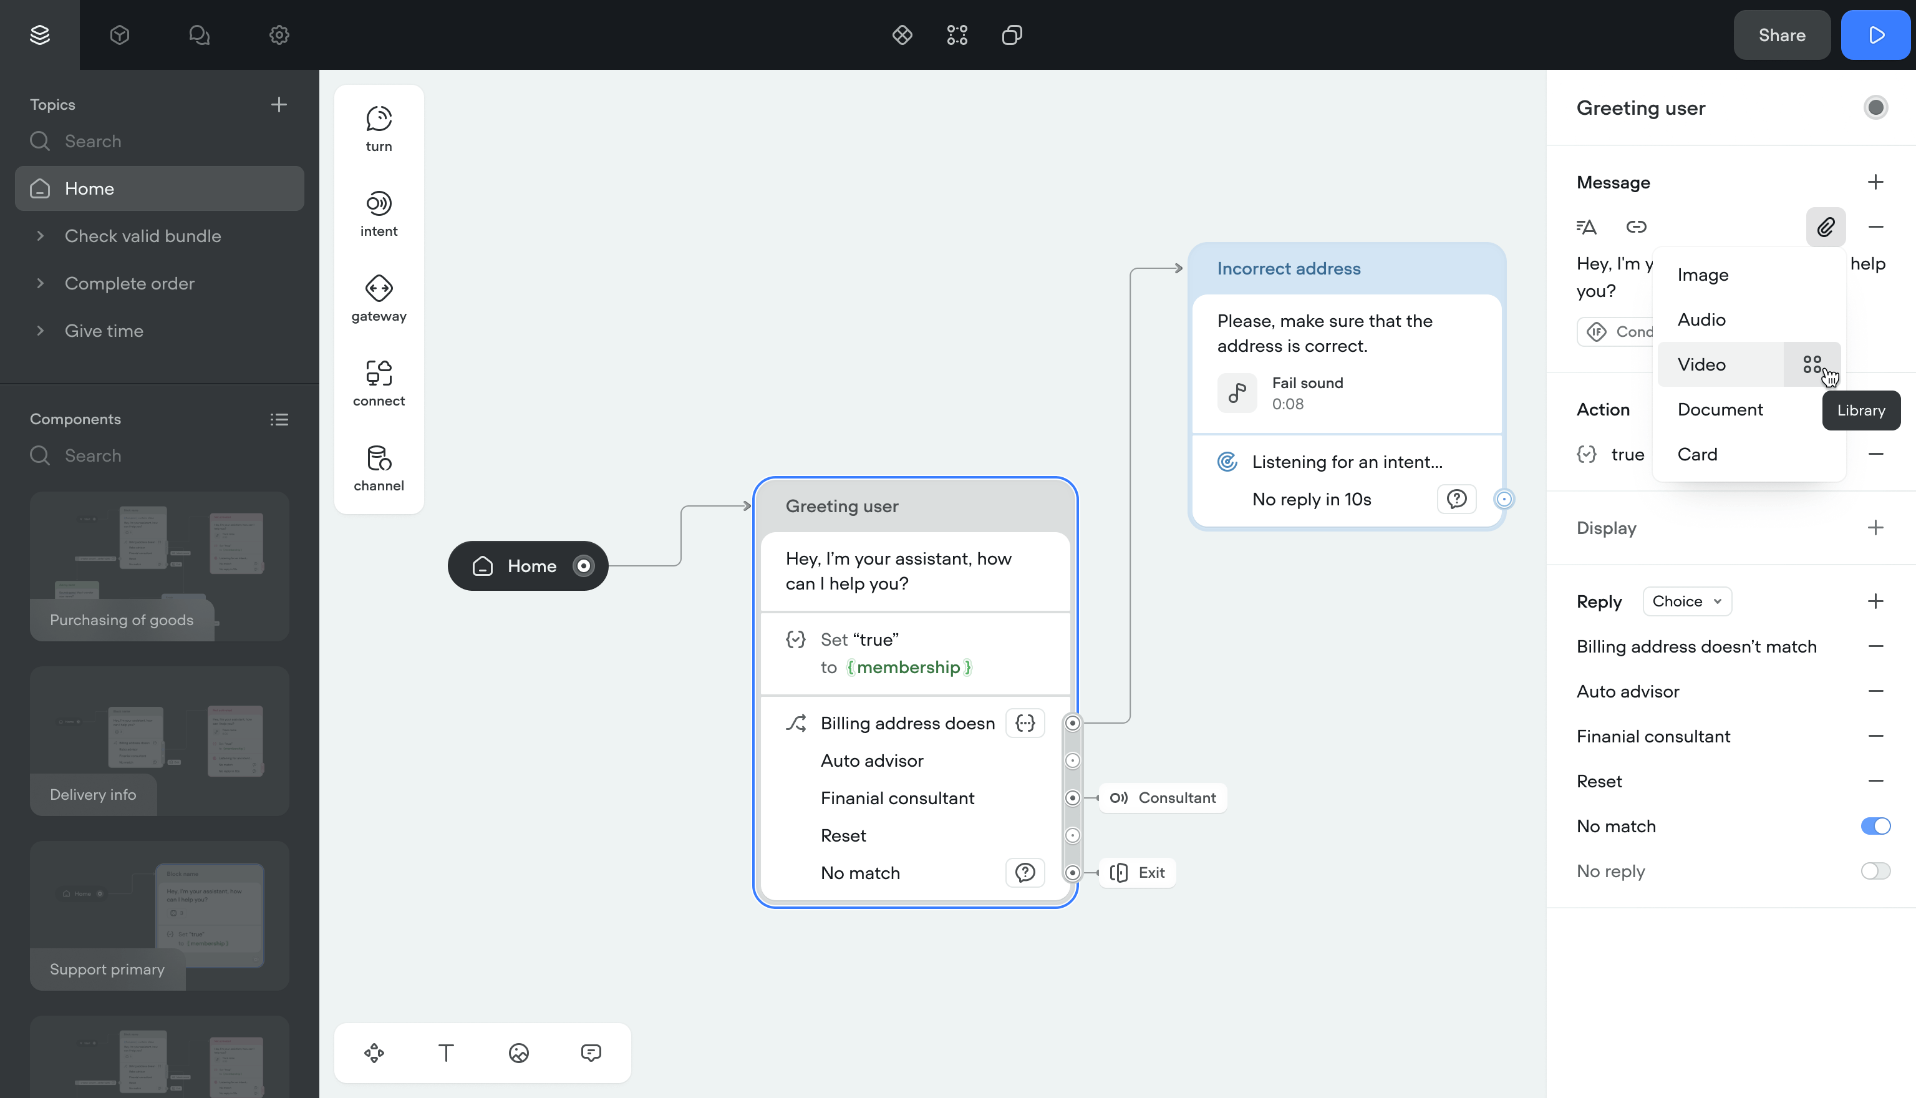Toggle the Greeting user status indicator
The width and height of the screenshot is (1916, 1098).
(1875, 108)
